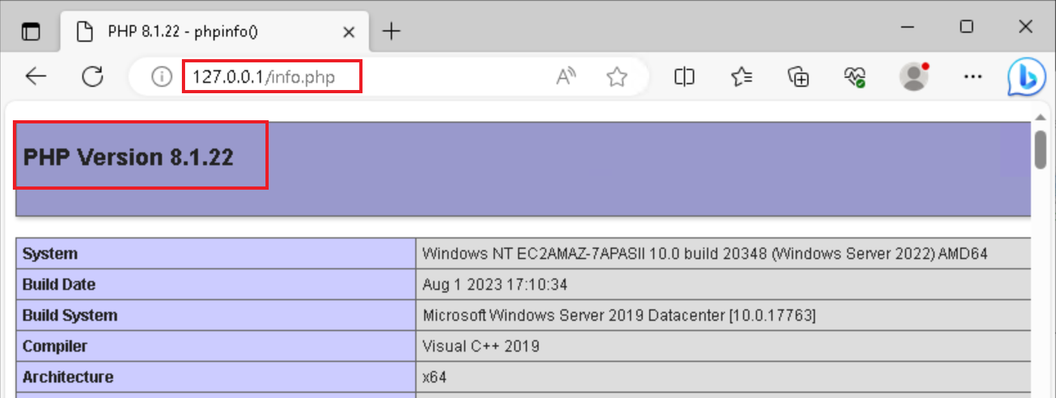The image size is (1056, 398).
Task: Click the Build Date label
Action: coord(59,284)
